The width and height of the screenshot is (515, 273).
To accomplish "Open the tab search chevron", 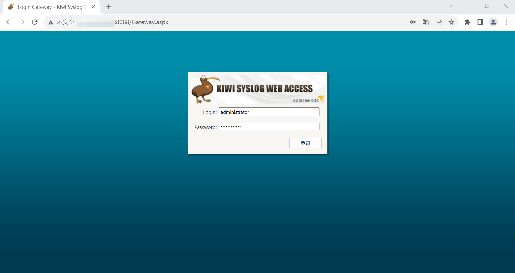I will coord(450,6).
